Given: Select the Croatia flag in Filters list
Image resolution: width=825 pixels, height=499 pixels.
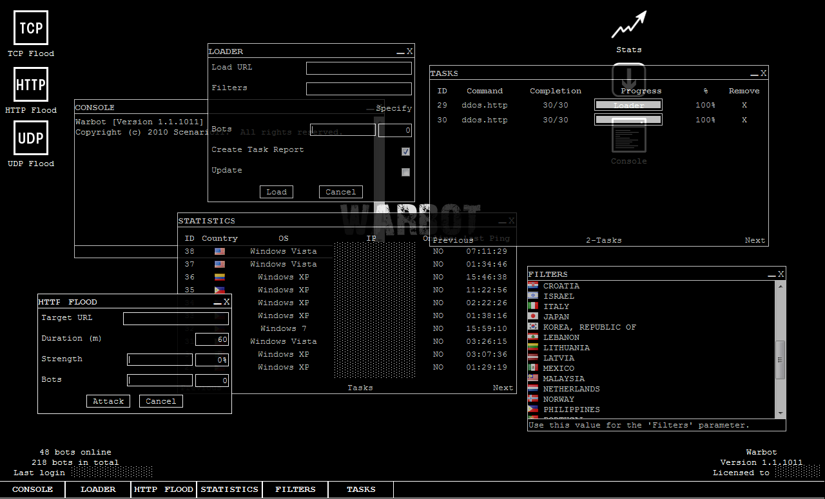Looking at the screenshot, I should click(x=533, y=286).
